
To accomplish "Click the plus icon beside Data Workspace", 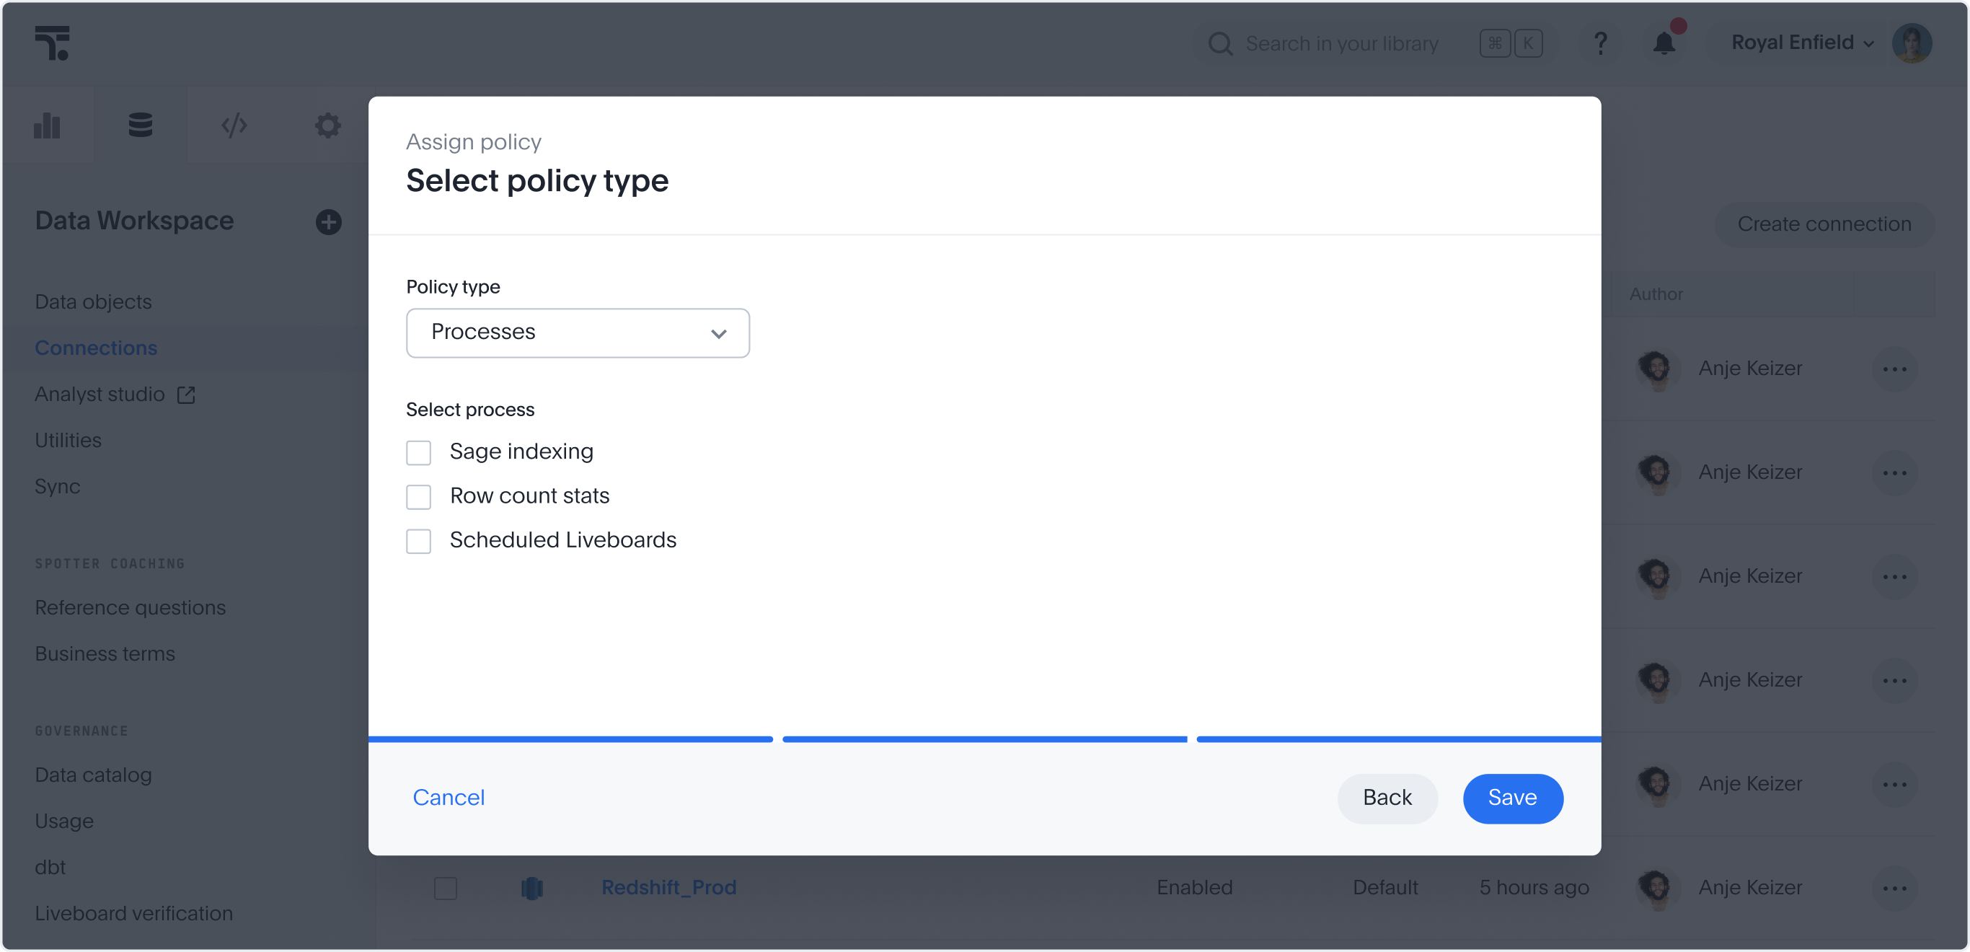I will (x=329, y=221).
